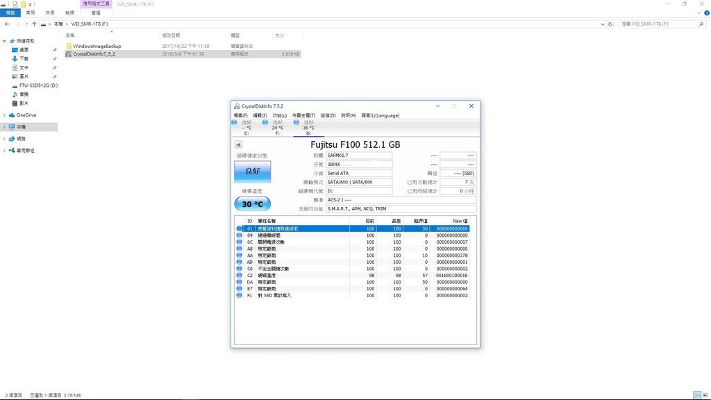Click the WindowsImageBackup folder icon

click(69, 46)
